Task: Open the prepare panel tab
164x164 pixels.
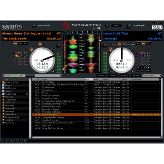Action: coord(124,75)
